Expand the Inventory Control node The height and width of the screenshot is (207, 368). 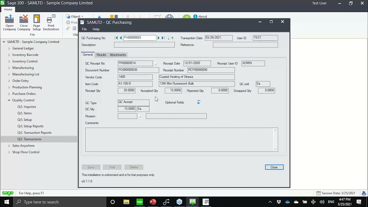coord(9,61)
